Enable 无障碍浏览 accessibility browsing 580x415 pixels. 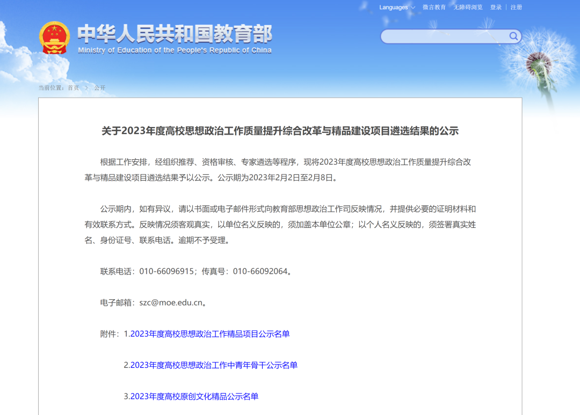pyautogui.click(x=468, y=8)
